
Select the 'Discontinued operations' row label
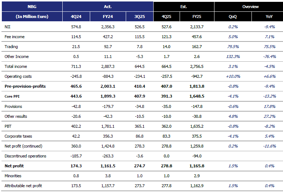[x=25, y=156]
